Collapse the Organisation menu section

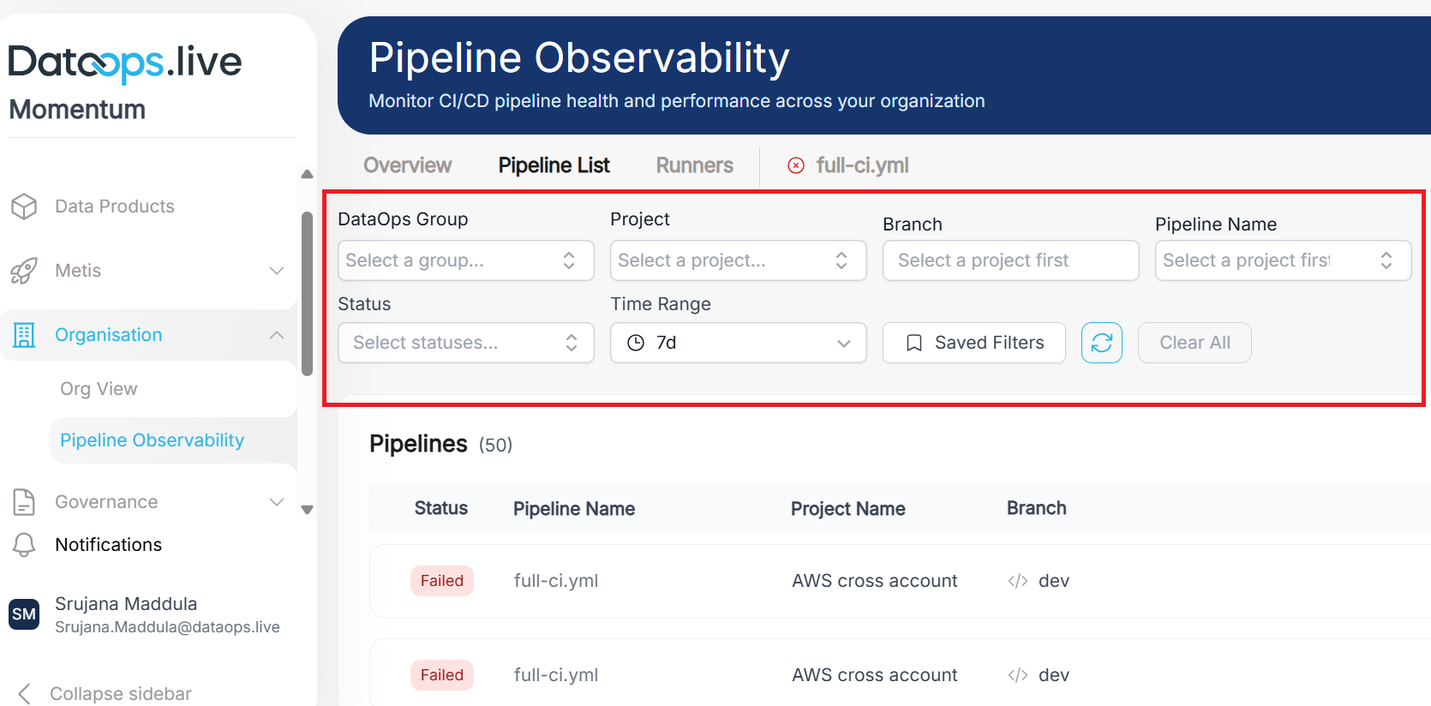click(277, 335)
